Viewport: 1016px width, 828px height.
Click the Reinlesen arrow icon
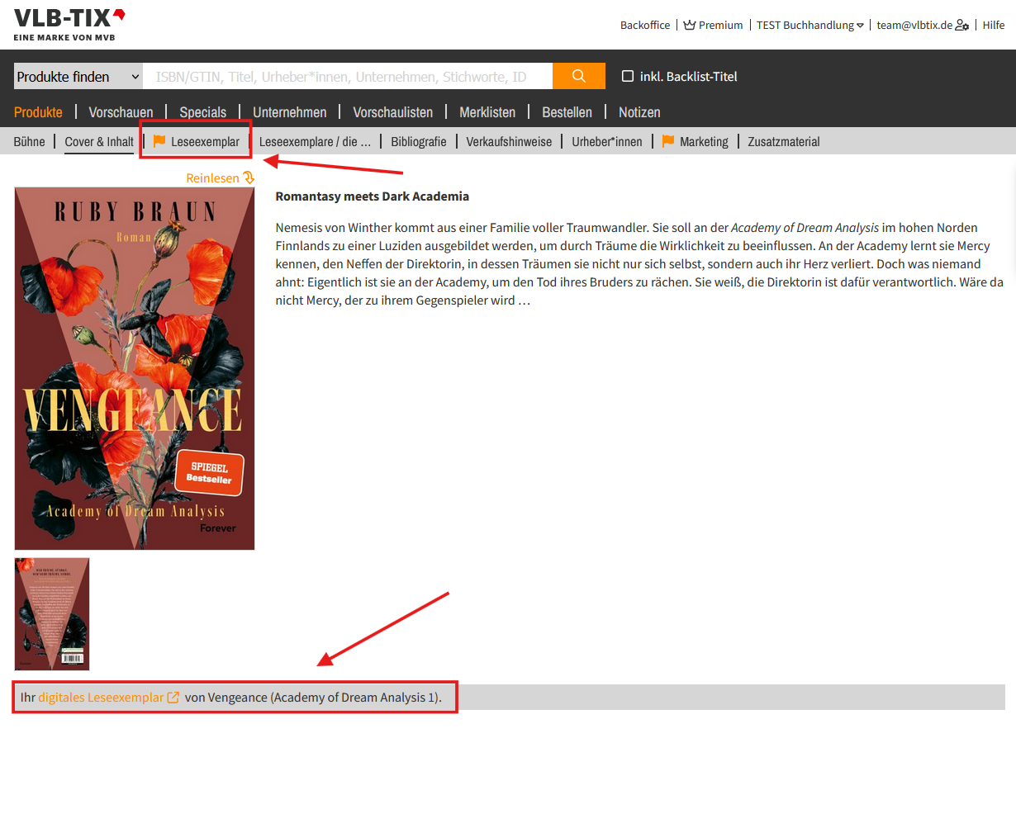pyautogui.click(x=249, y=177)
